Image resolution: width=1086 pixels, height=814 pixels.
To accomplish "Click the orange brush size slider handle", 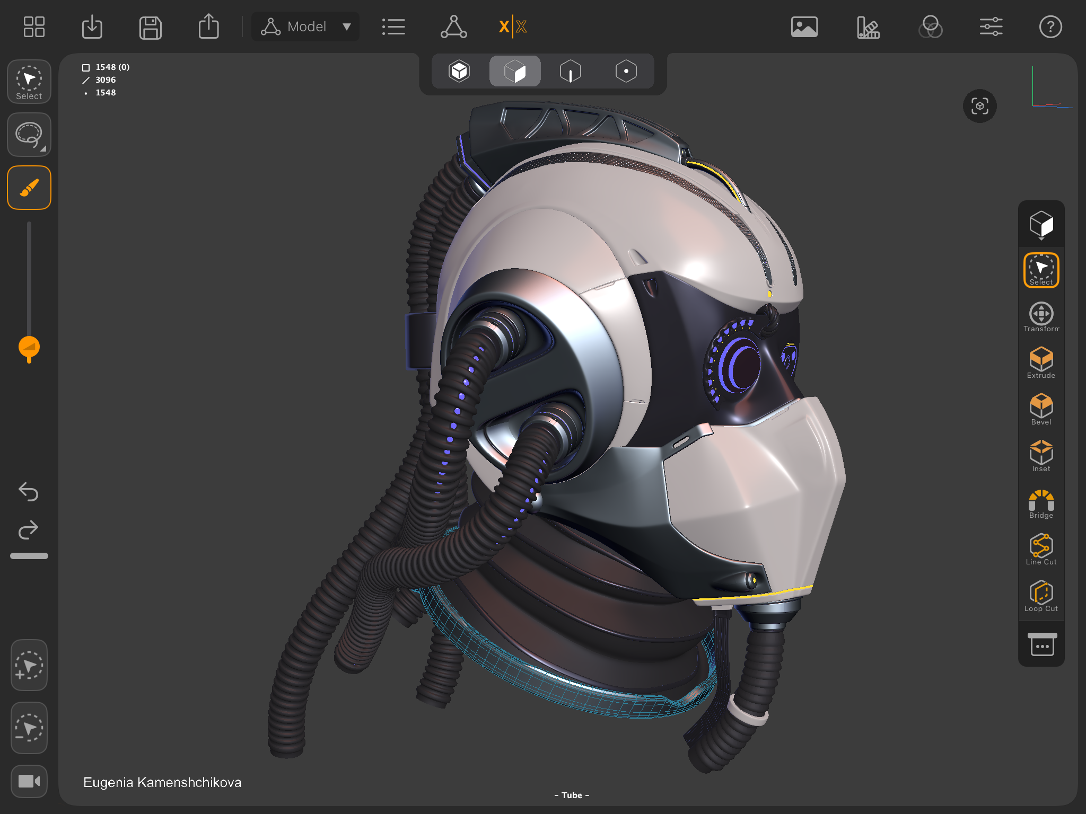I will coord(29,348).
